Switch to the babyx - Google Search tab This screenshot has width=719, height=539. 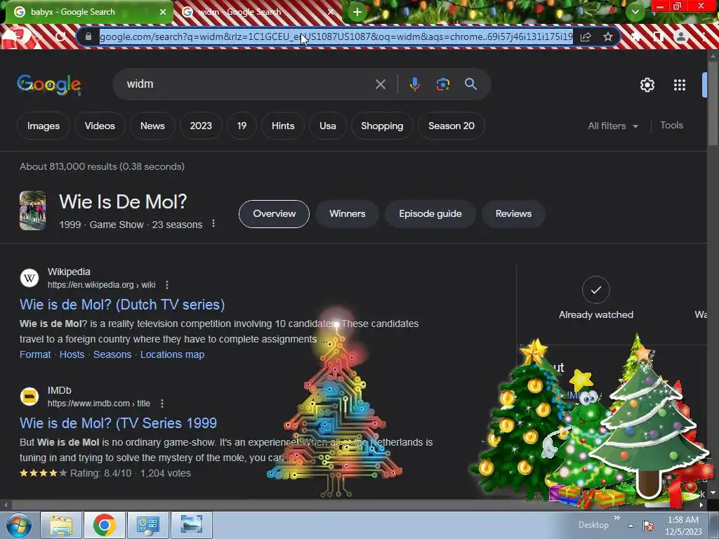(x=89, y=12)
